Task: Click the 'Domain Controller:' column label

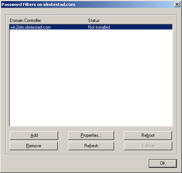Action: pyautogui.click(x=26, y=21)
